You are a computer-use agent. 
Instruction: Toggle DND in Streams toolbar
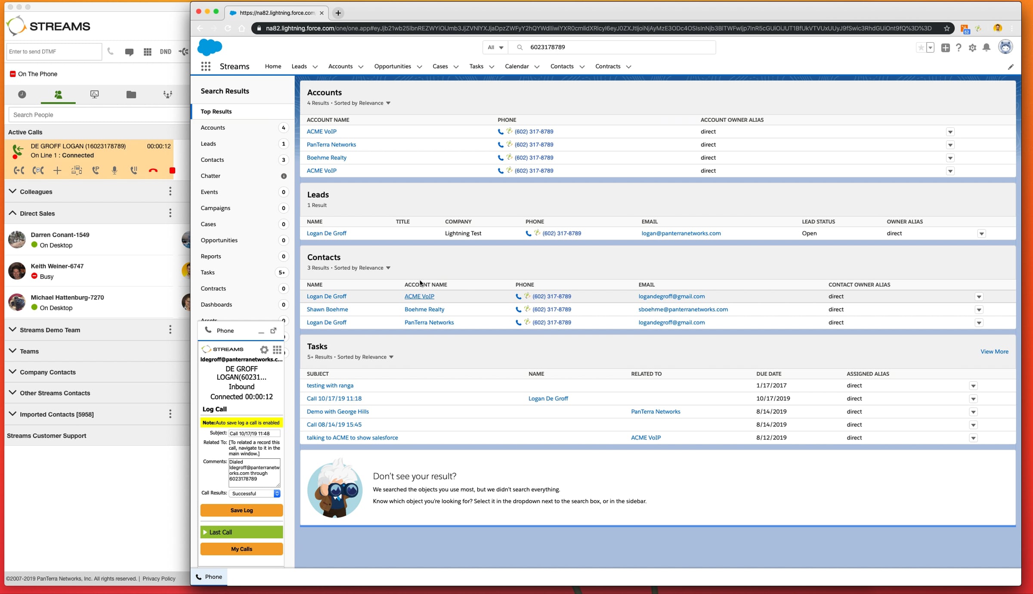[166, 52]
